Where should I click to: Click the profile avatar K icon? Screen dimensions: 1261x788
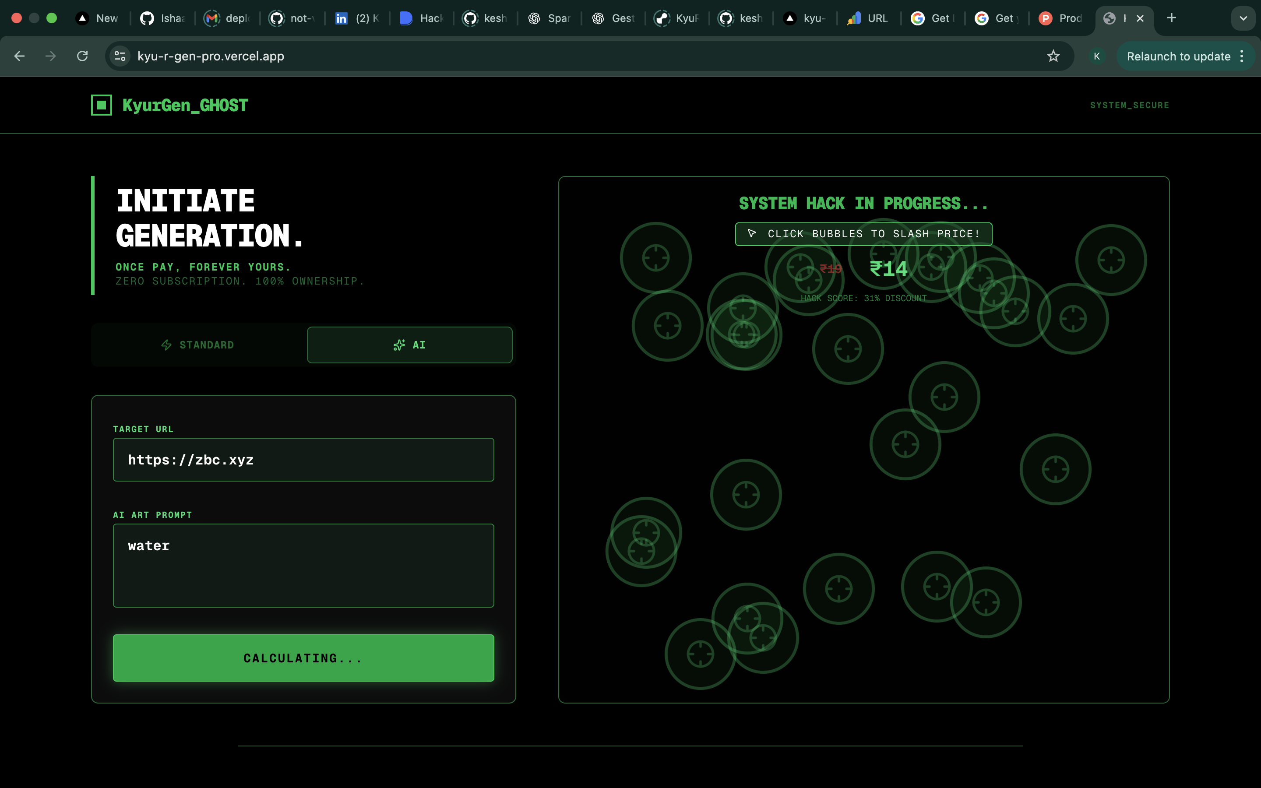coord(1097,56)
